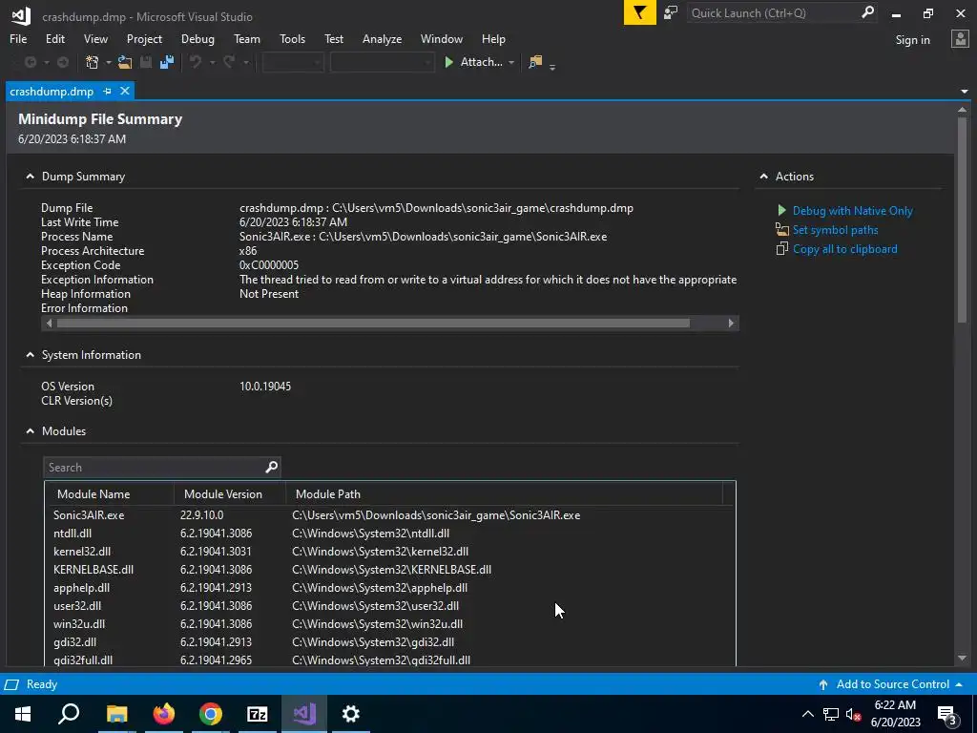Click the green Debug with Native Only arrow icon
Viewport: 977px width, 733px height.
(781, 211)
